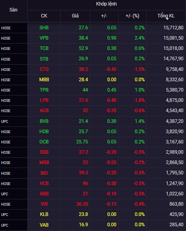Click the +/- column header
Viewport: 186px width, 231px height.
coord(104,16)
